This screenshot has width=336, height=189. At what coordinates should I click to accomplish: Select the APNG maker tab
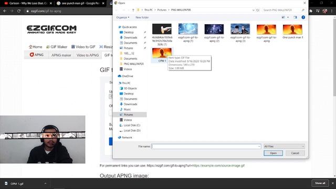pos(61,55)
